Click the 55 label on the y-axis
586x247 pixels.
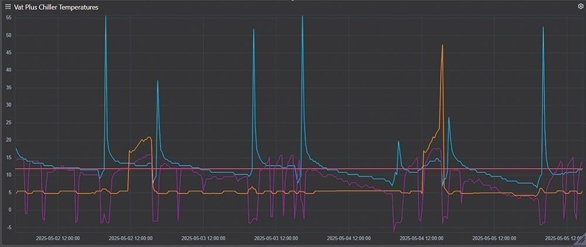click(x=9, y=18)
